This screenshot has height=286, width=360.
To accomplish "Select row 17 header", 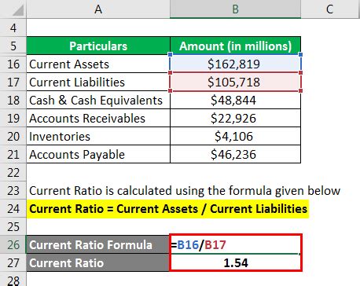I will [13, 82].
